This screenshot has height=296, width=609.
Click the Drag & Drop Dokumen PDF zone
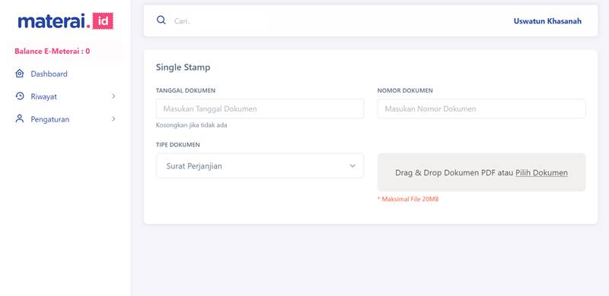[482, 172]
